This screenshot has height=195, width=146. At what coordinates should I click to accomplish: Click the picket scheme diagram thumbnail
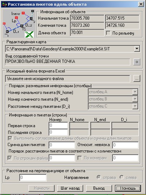pyautogui.click(x=19, y=23)
